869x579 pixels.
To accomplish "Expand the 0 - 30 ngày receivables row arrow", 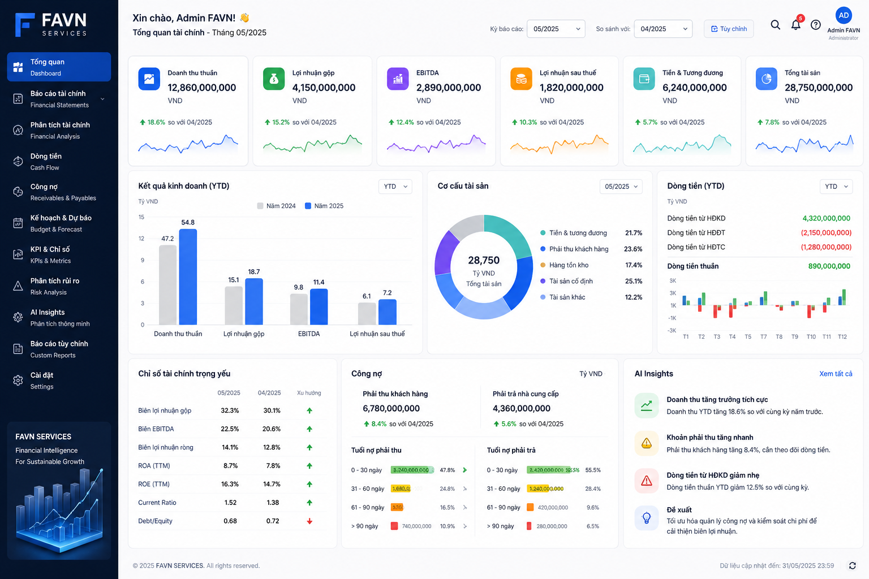I will point(465,470).
